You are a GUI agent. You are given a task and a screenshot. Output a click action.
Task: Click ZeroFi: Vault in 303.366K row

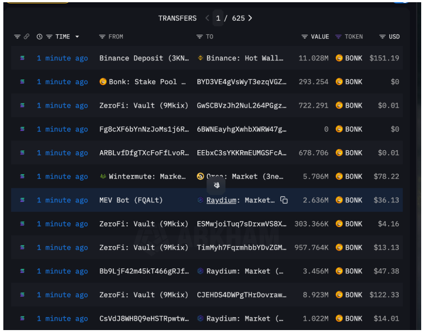[x=144, y=224]
